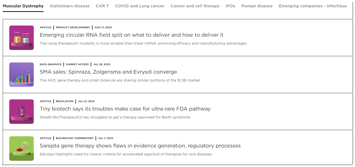Image resolution: width=355 pixels, height=167 pixels.
Task: Read 'Tiny biotech says its troubles' article
Action: tap(125, 109)
